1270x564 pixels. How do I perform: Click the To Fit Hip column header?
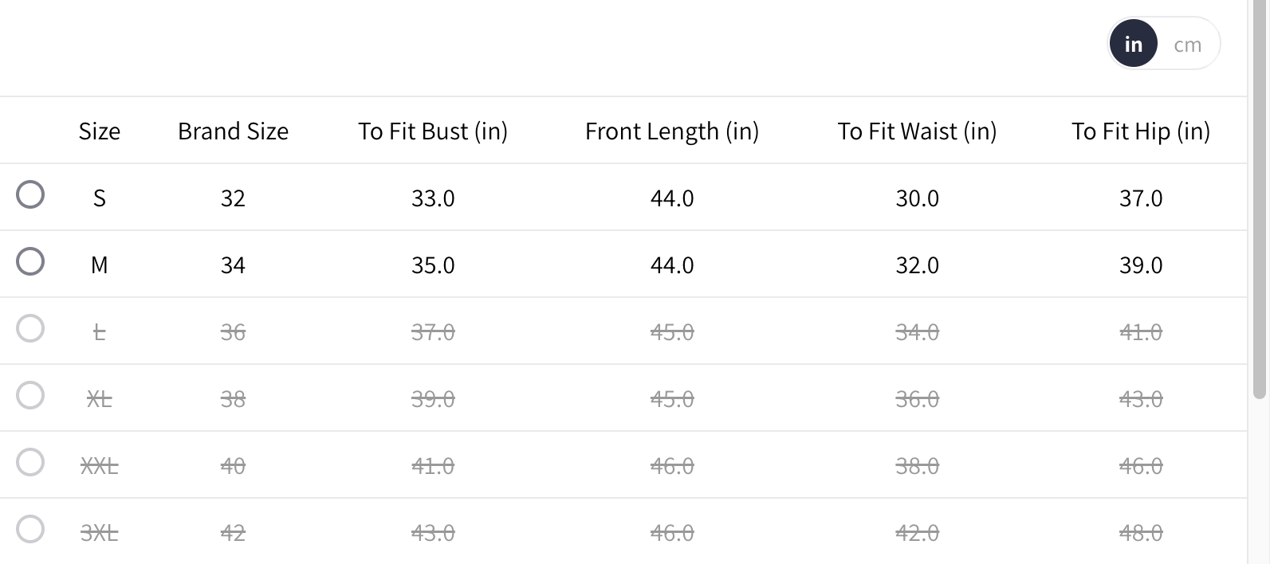tap(1140, 131)
